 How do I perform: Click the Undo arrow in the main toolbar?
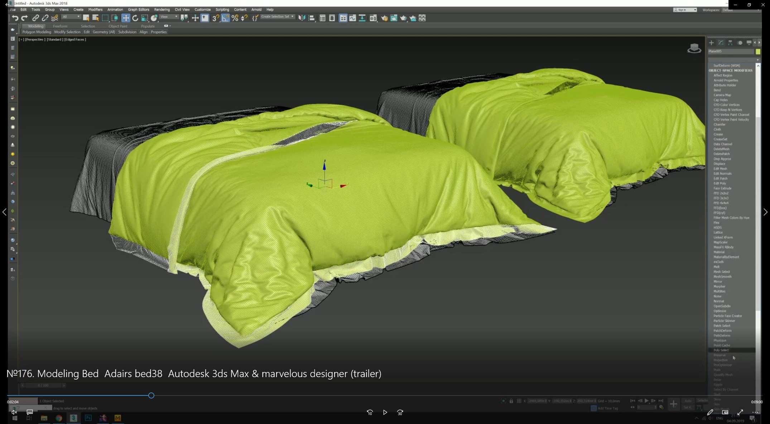pyautogui.click(x=15, y=18)
